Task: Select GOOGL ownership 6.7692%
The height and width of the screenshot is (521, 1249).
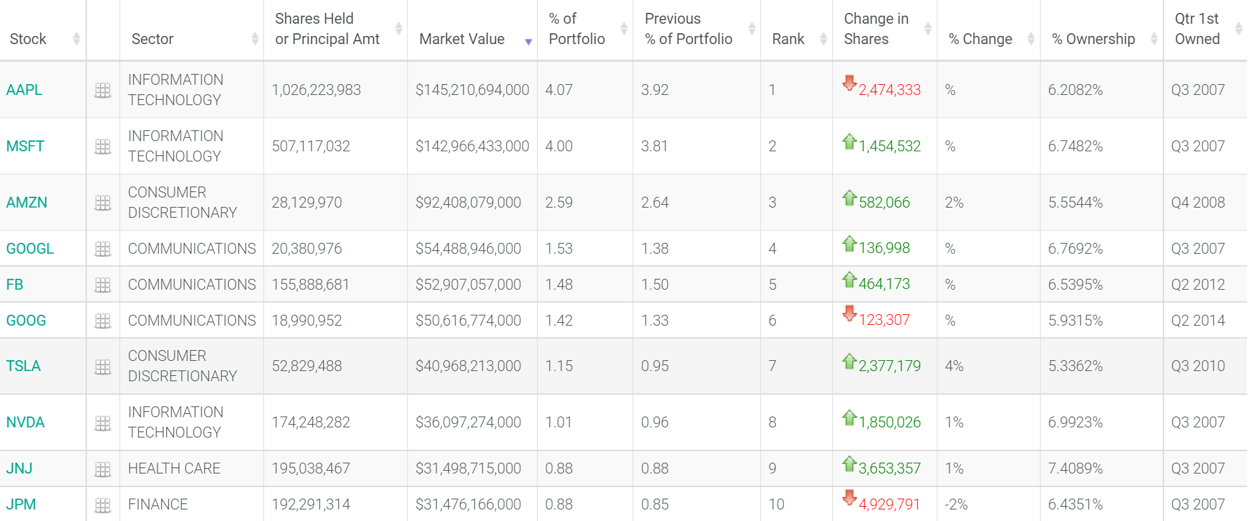Action: 1075,249
